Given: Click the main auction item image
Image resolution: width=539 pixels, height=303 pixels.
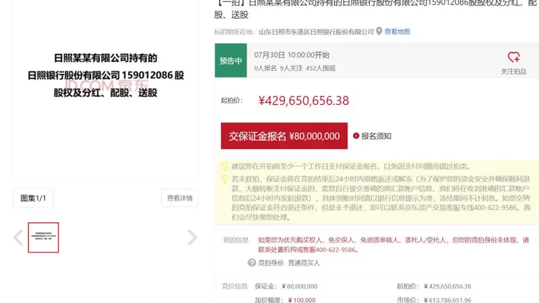Looking at the screenshot, I should pos(105,89).
